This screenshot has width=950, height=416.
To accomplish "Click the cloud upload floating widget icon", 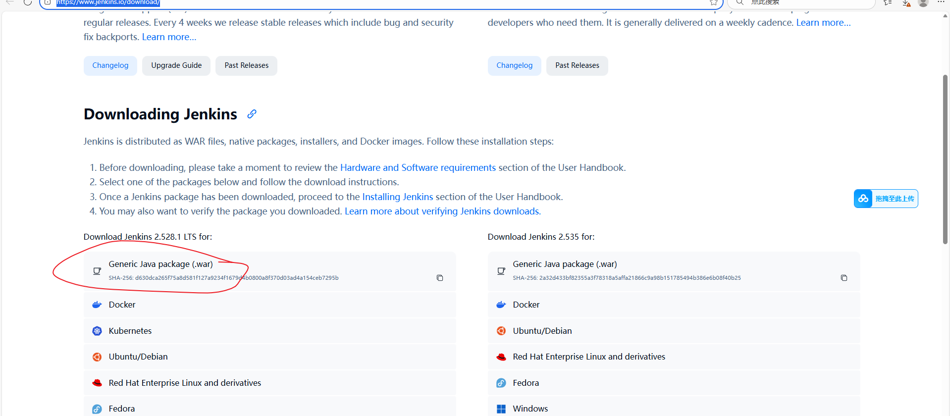I will [863, 199].
